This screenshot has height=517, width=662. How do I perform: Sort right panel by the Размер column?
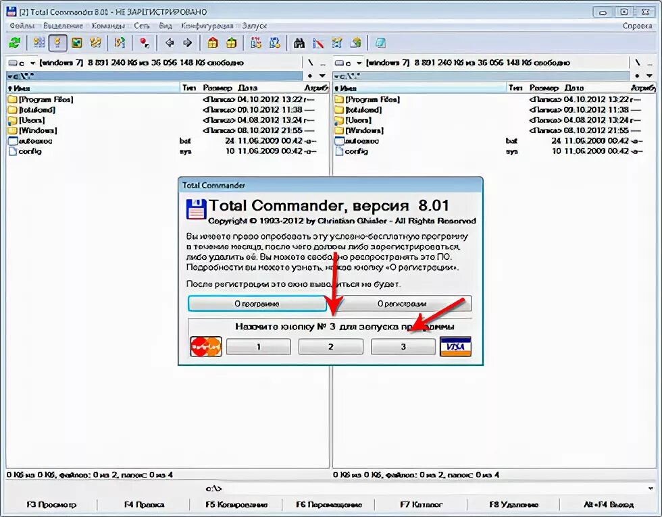tap(544, 88)
